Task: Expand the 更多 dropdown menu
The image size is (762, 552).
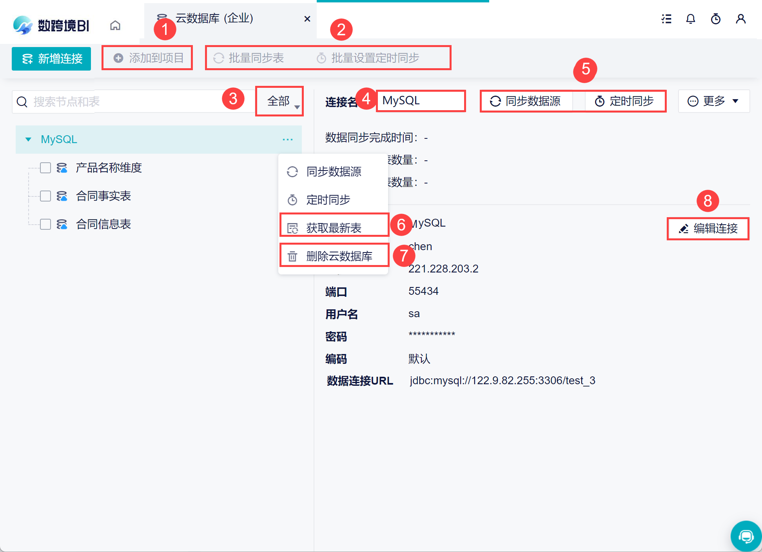Action: [x=713, y=101]
